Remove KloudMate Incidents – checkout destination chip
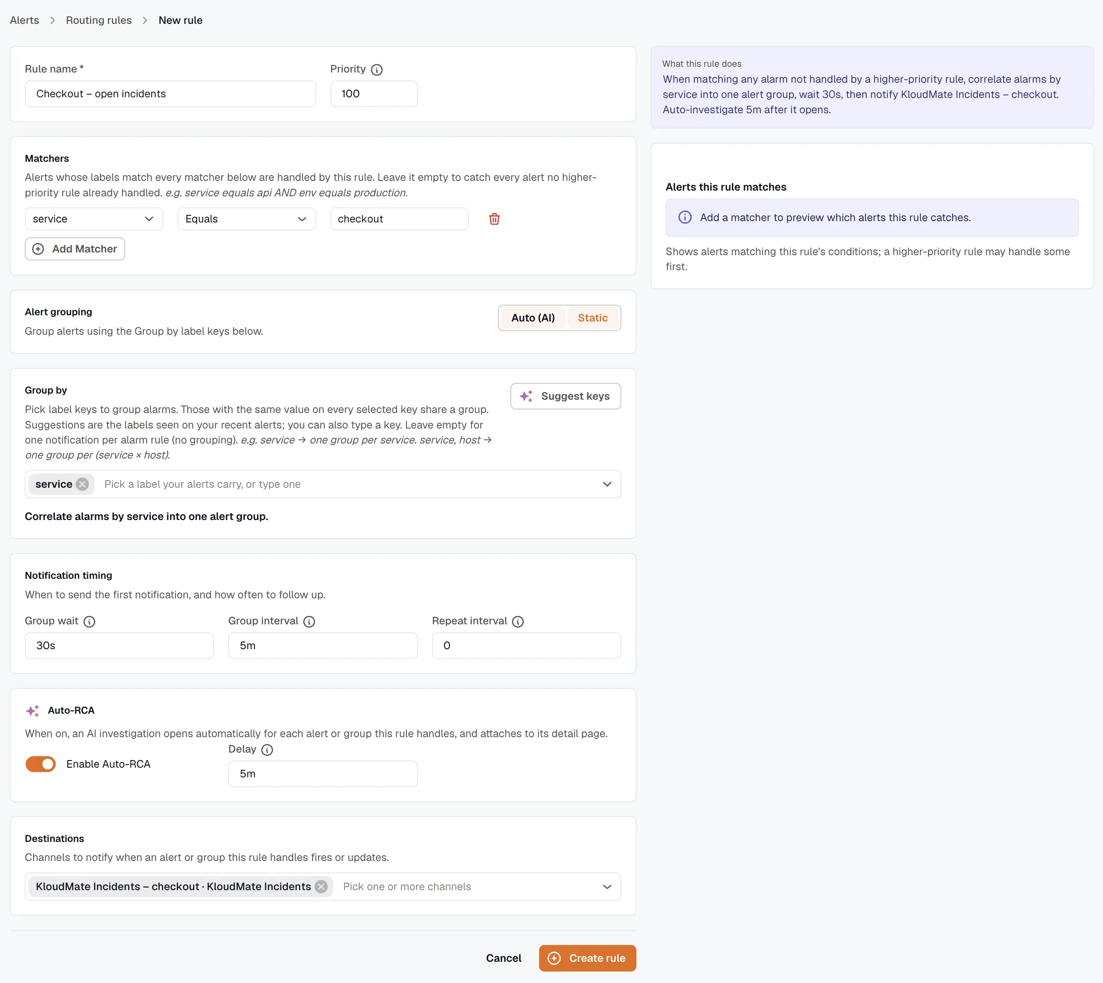 pos(322,886)
